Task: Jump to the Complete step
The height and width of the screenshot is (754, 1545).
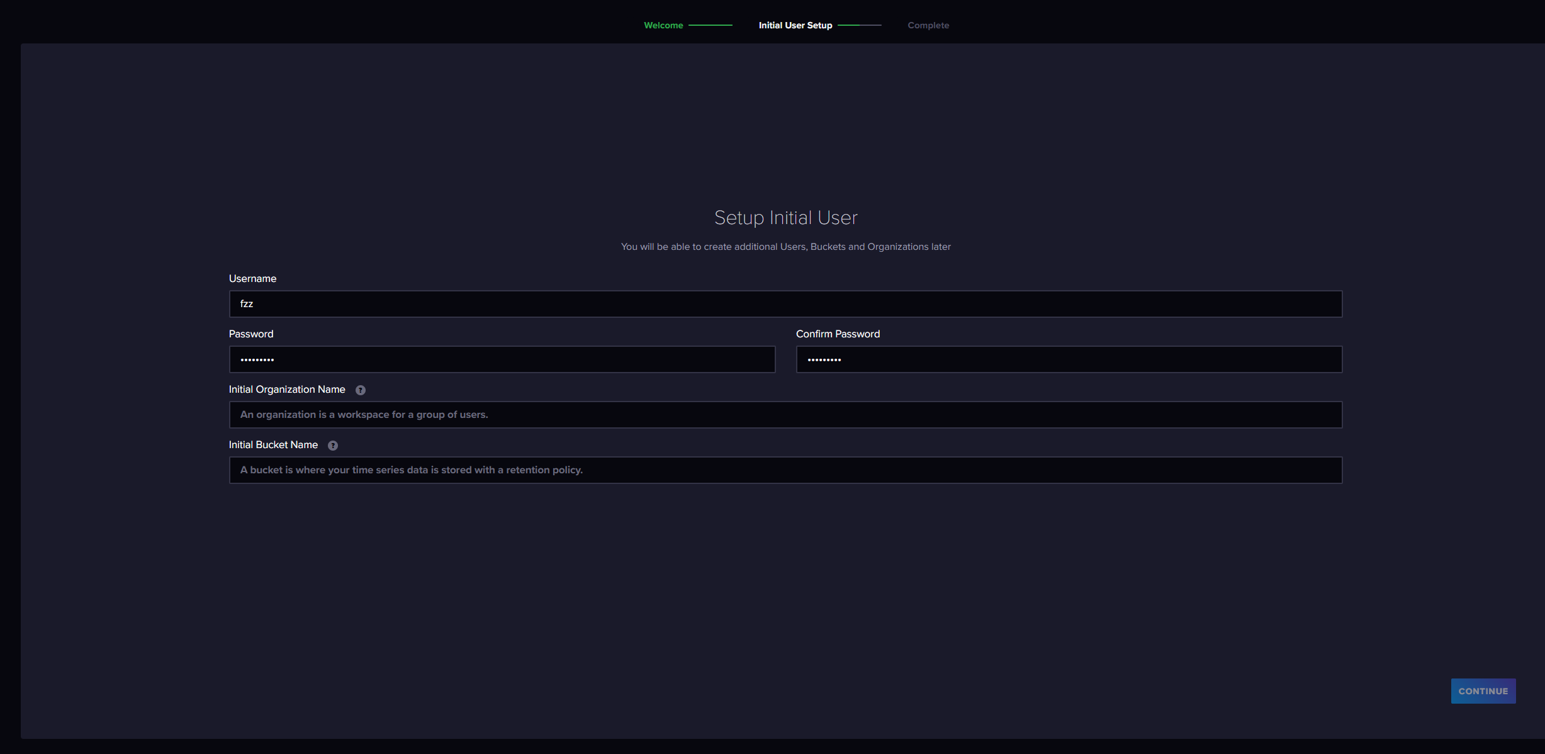Action: (x=928, y=25)
